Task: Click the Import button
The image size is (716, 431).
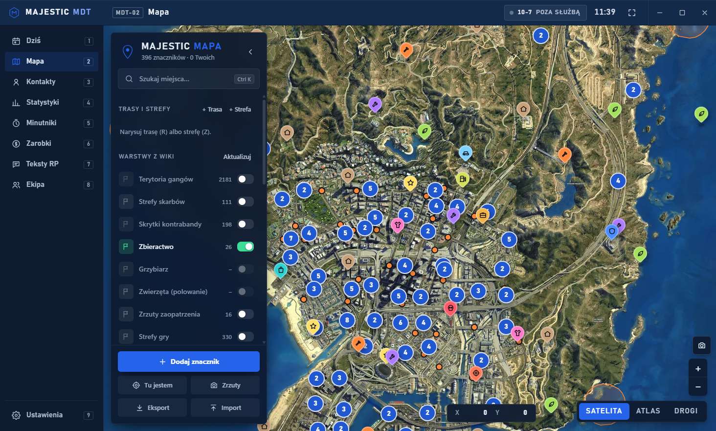Action: coord(225,408)
